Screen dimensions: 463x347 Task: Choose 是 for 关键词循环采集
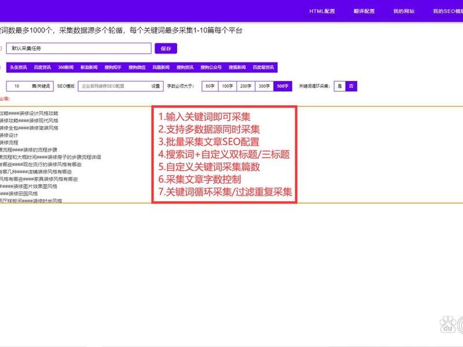point(340,86)
